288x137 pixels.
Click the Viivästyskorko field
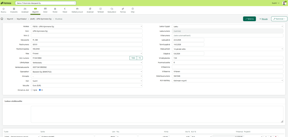click(228, 58)
